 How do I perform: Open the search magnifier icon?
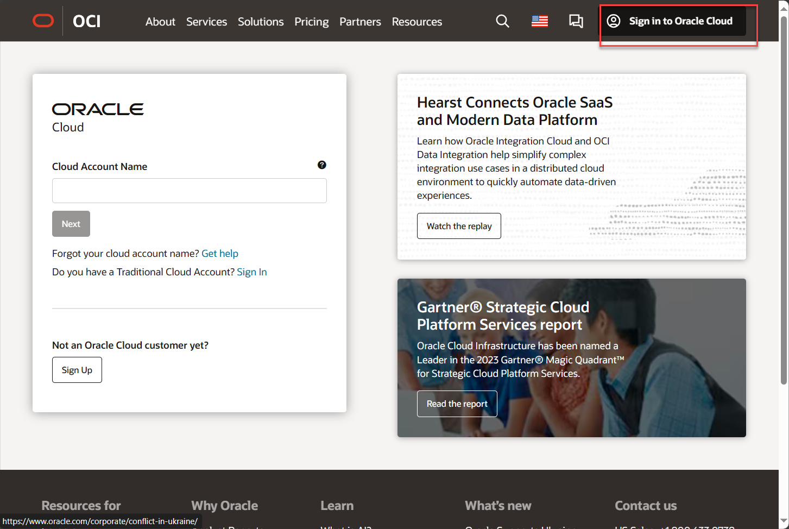click(502, 21)
